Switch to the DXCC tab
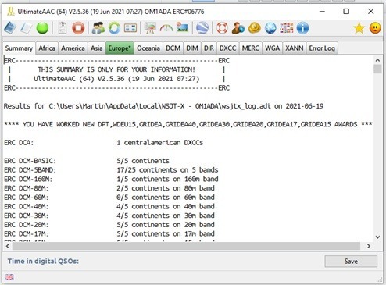Screen dimensions: 386x285 click(x=227, y=48)
